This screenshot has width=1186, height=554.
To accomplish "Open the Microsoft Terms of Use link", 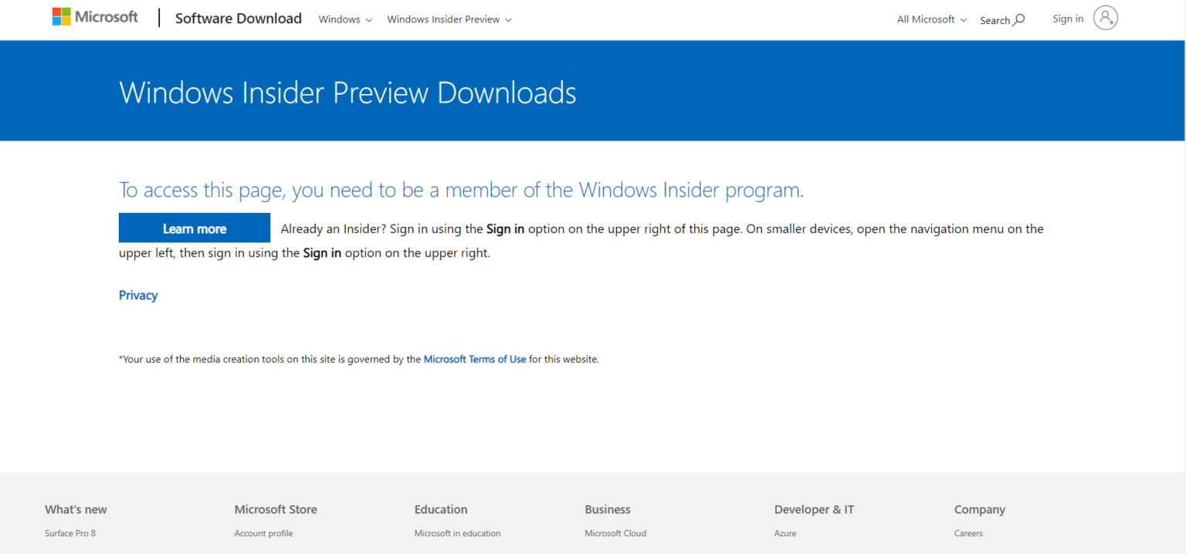I will (474, 359).
